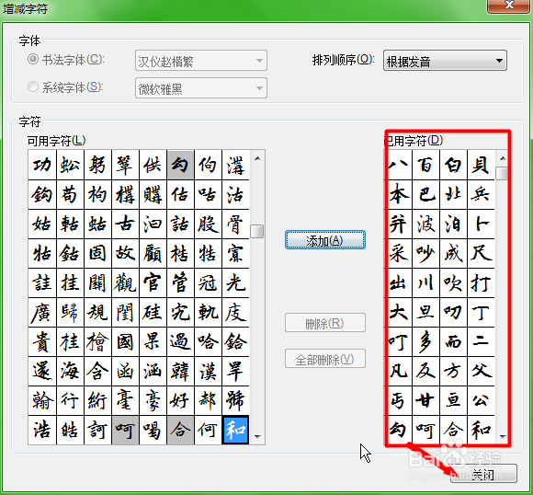Select character 八 in used characters list
The height and width of the screenshot is (495, 533).
398,165
